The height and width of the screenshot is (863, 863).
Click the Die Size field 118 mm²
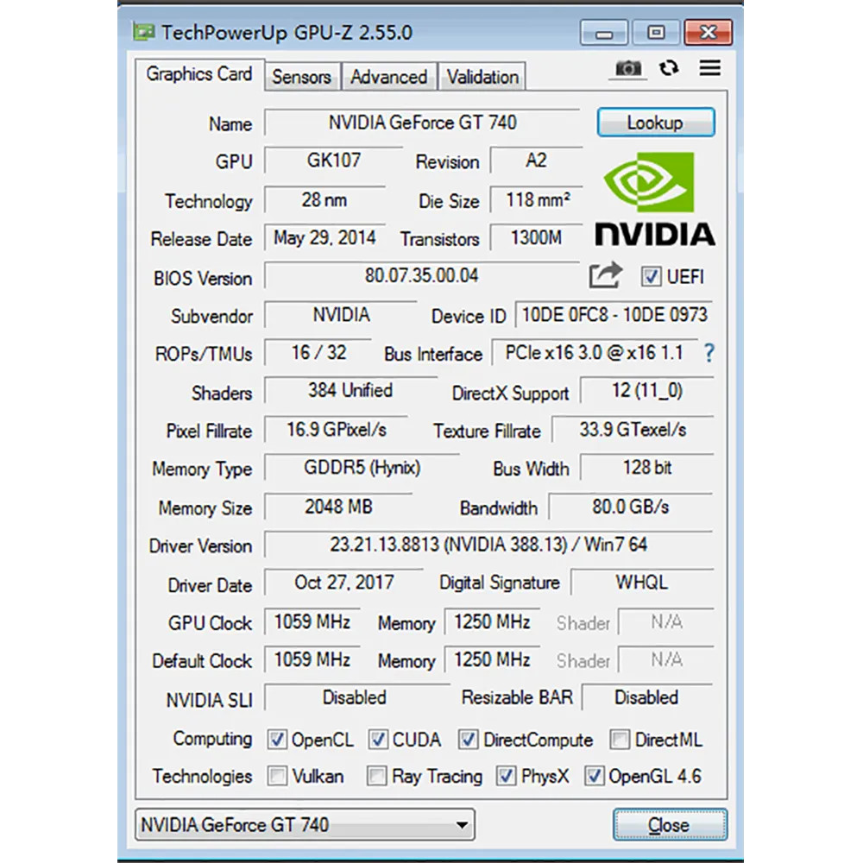tap(536, 199)
